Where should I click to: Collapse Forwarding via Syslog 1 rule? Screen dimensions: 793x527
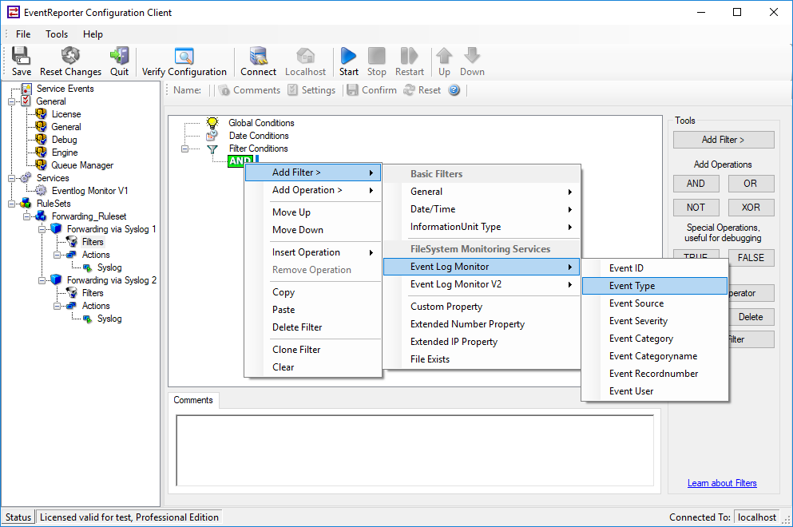coord(42,229)
